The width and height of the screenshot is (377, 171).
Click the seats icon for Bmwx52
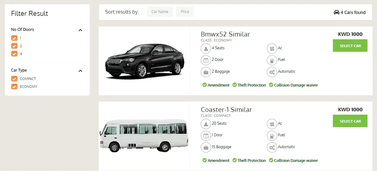pos(205,48)
